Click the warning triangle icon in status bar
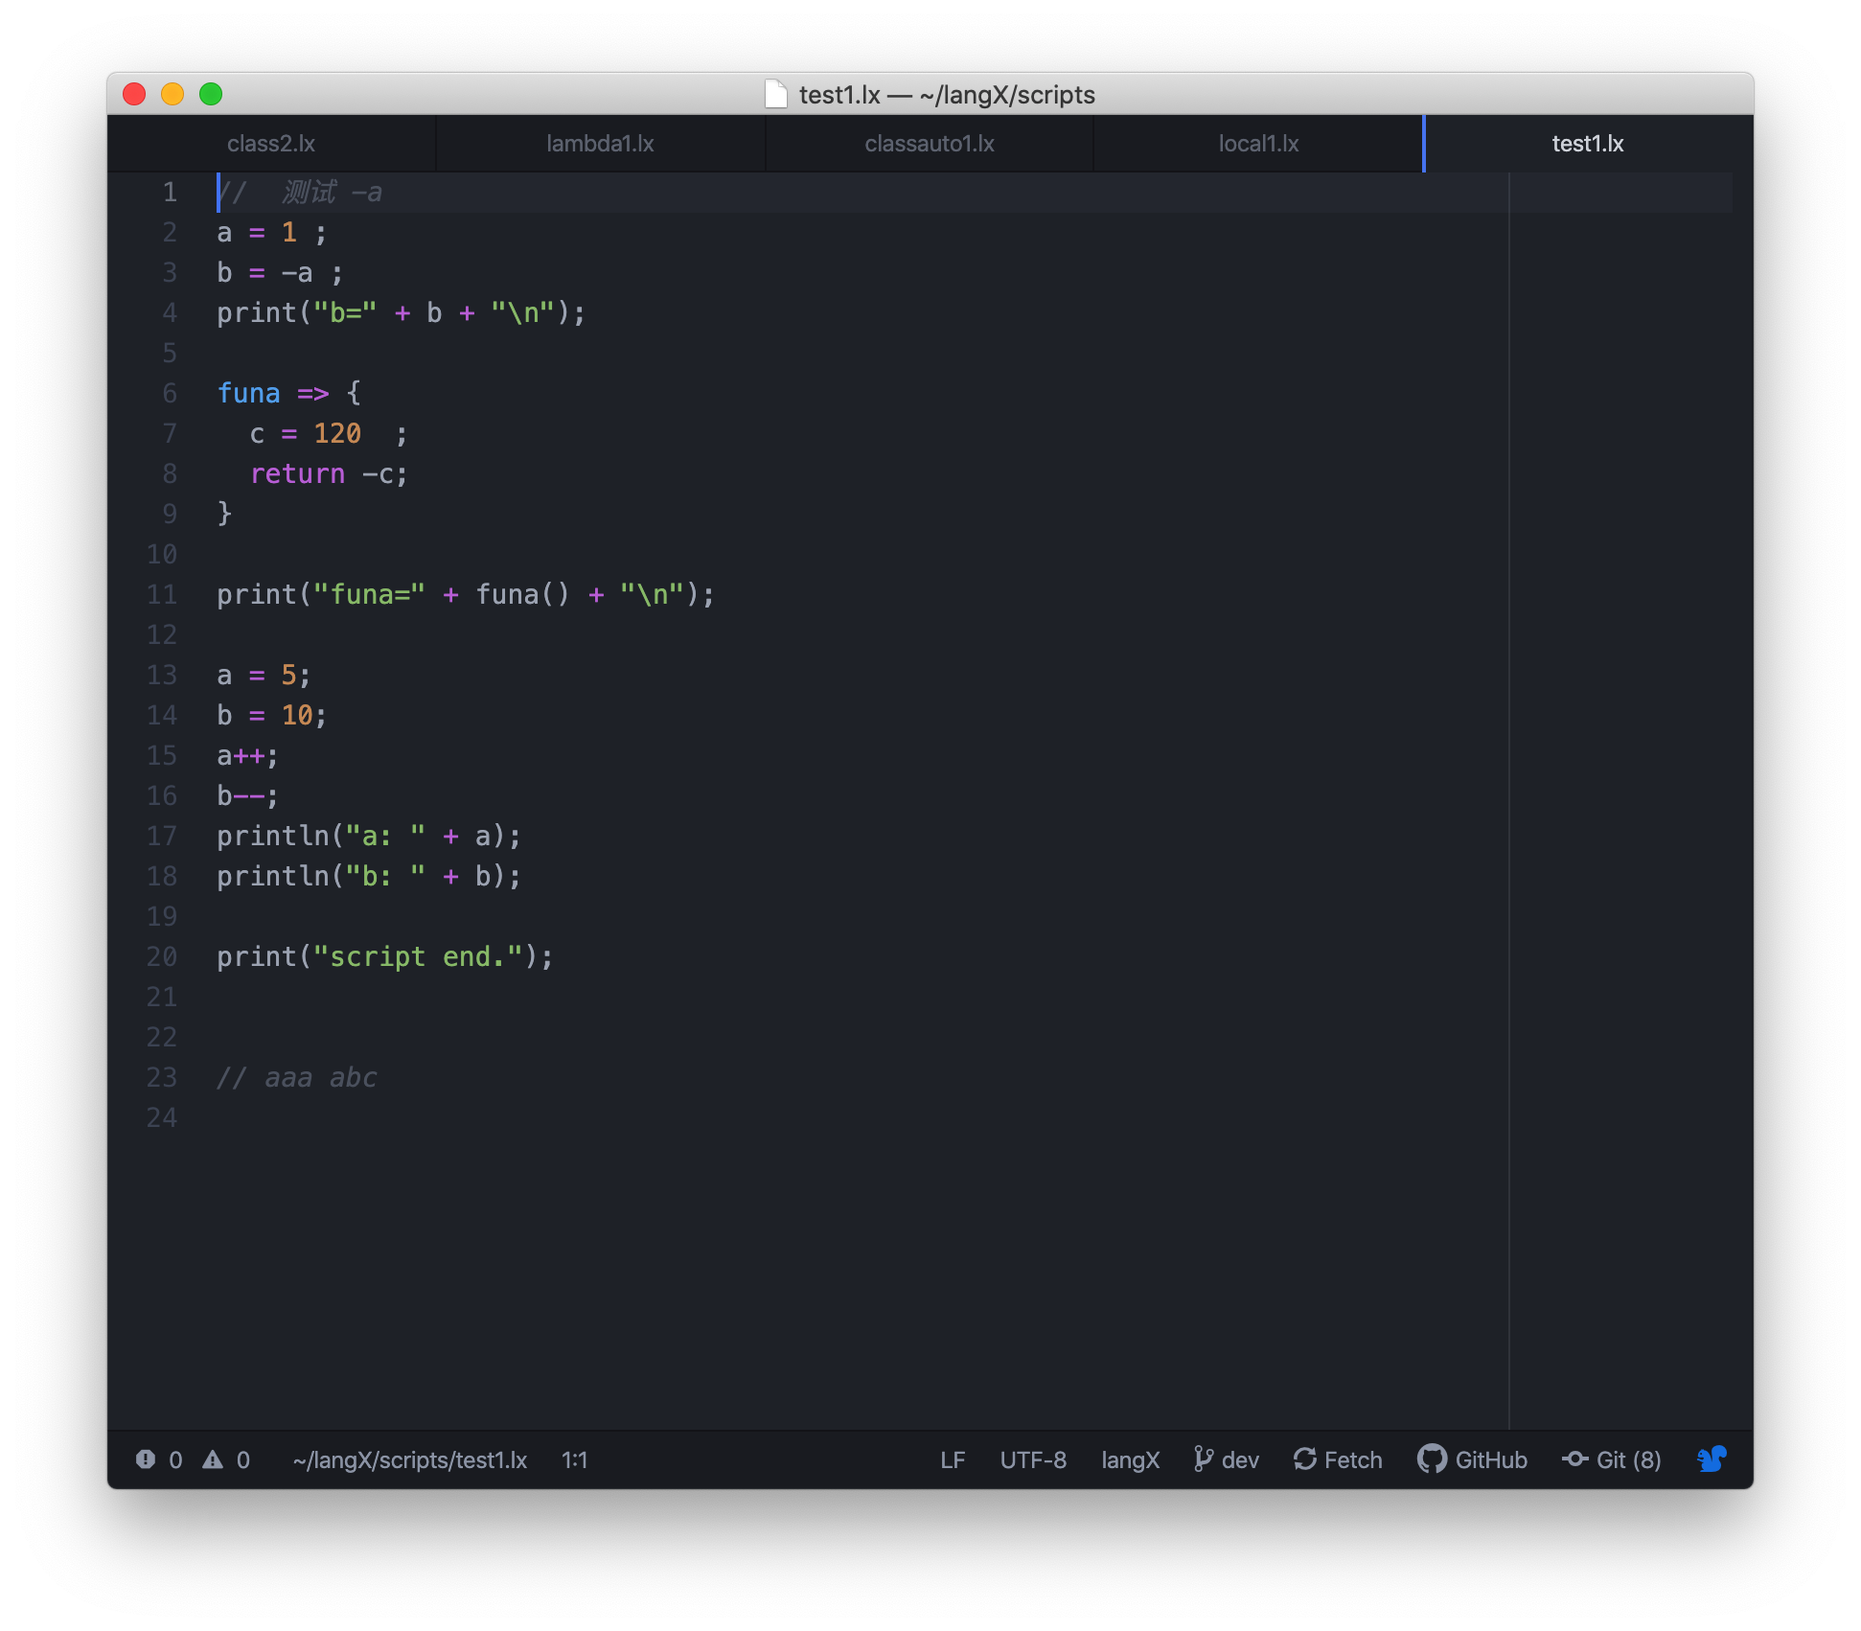Image resolution: width=1861 pixels, height=1631 pixels. [213, 1459]
